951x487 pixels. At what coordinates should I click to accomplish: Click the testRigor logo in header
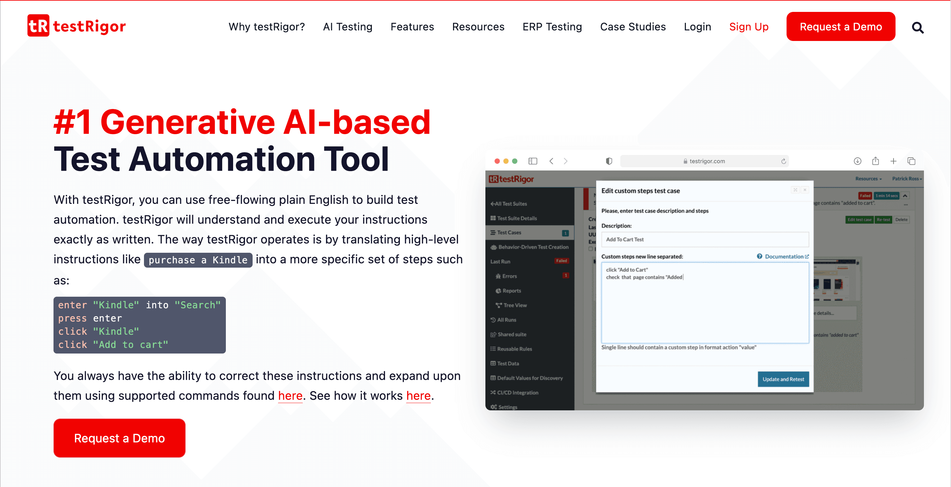(x=76, y=26)
